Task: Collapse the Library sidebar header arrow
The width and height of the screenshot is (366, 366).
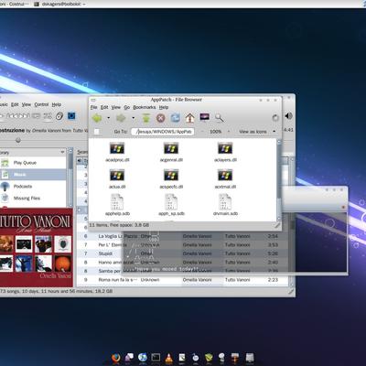Action: click(x=62, y=152)
